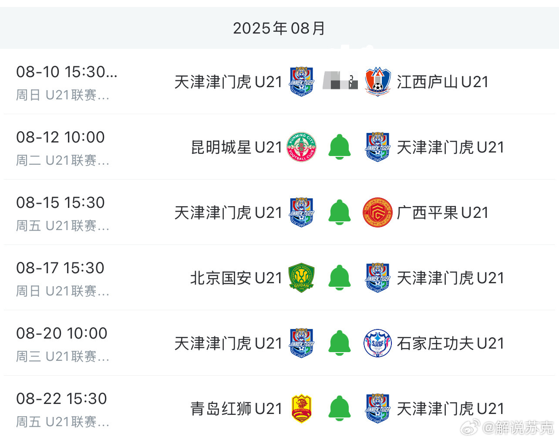
Task: Open match details for 08-10 15:30
Action: 67,82
